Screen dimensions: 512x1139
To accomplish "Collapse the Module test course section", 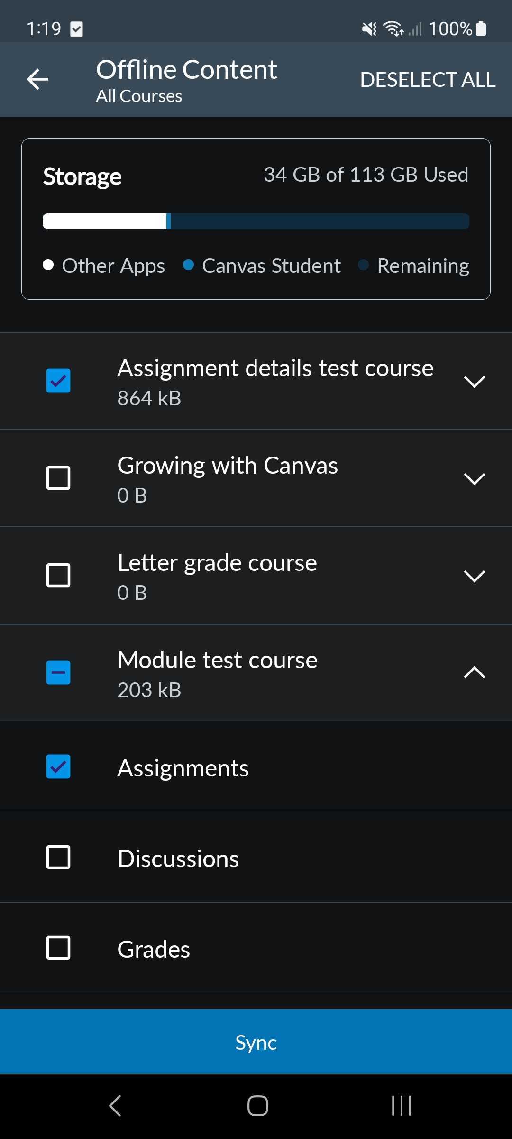I will (474, 672).
